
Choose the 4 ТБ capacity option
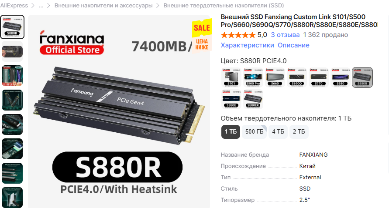click(x=278, y=131)
